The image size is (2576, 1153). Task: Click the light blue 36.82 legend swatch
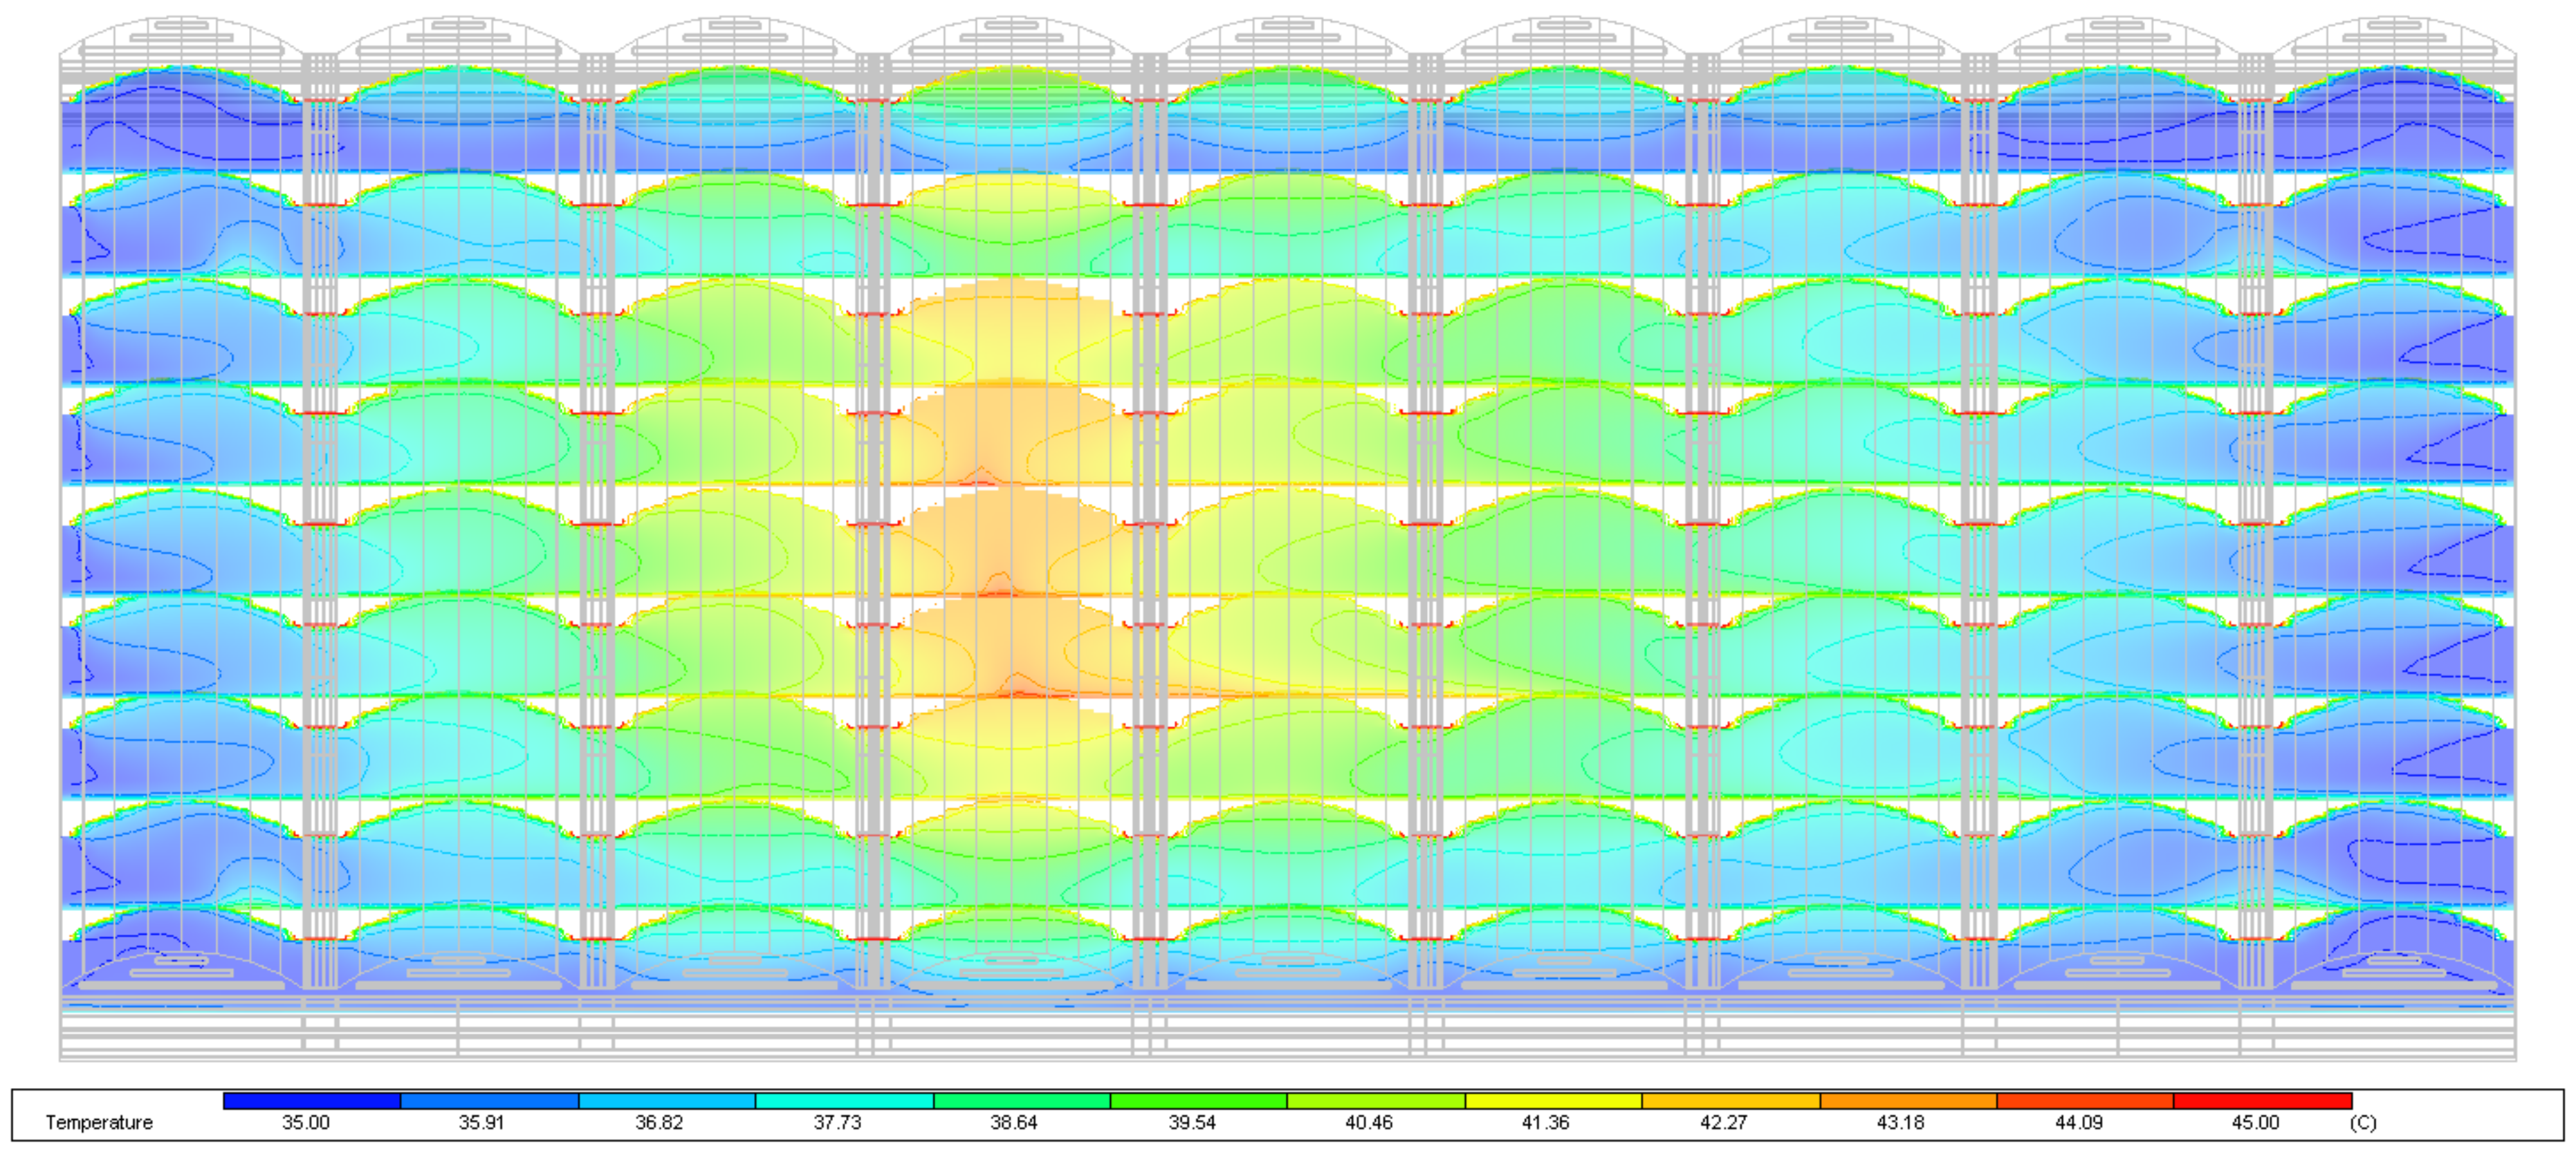(667, 1100)
